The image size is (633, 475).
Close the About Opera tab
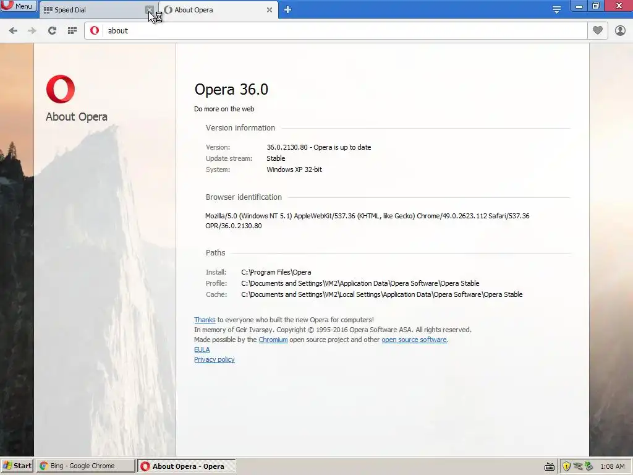[x=270, y=10]
